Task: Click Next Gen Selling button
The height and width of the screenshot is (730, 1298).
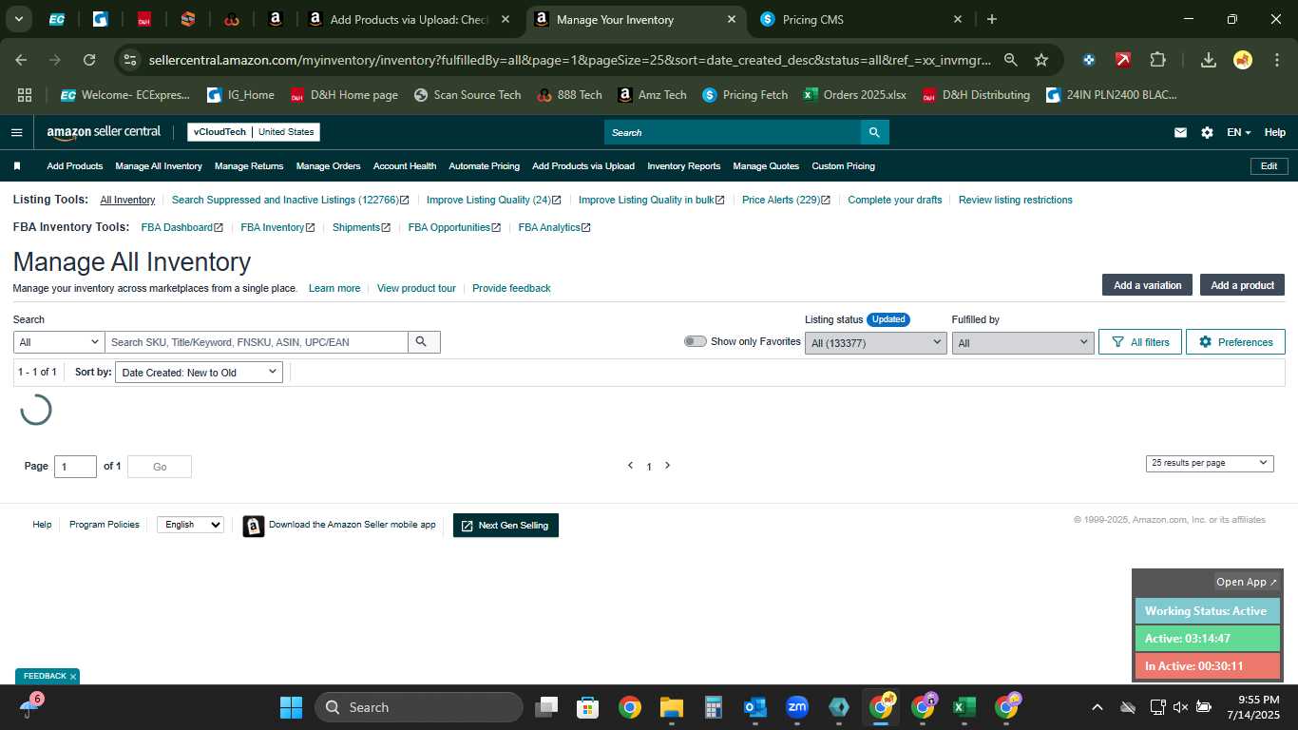Action: coord(506,526)
